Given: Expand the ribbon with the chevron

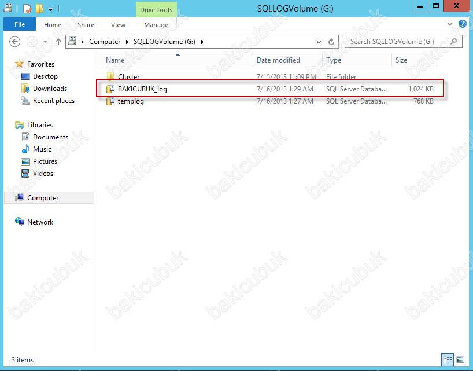Looking at the screenshot, I should [450, 24].
